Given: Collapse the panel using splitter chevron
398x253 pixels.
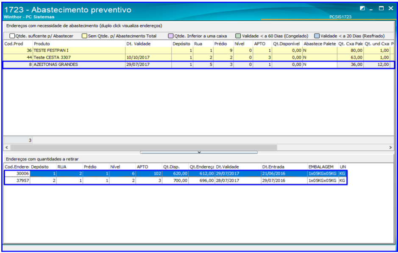Looking at the screenshot, I should coord(199,152).
